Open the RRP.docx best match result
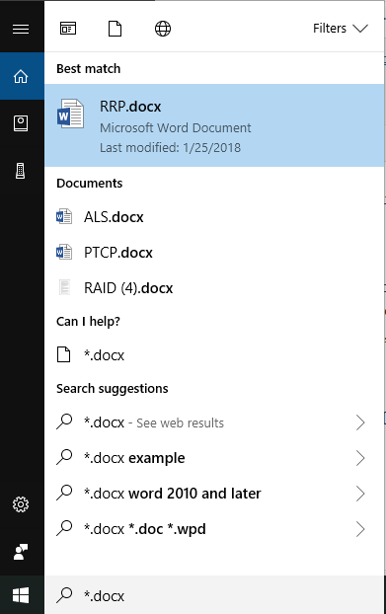 click(x=214, y=125)
